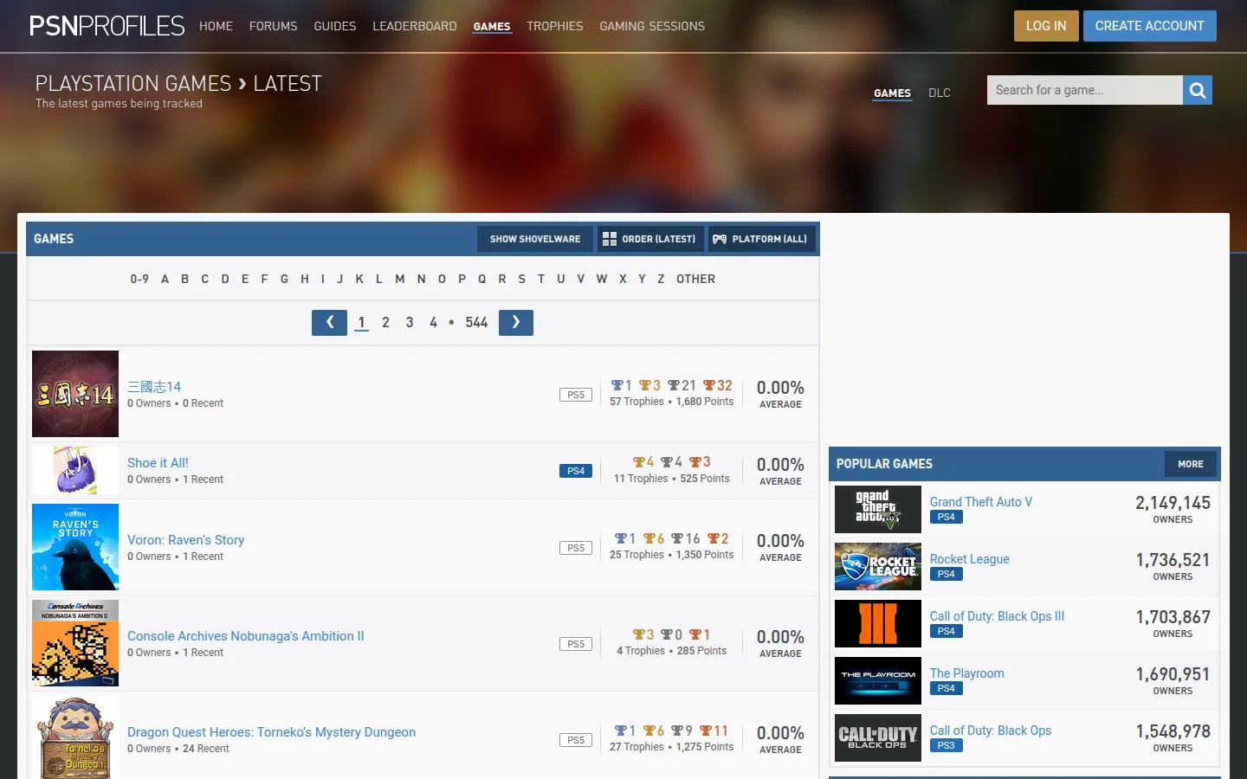Toggle Show Shovelware filter
This screenshot has height=779, width=1247.
pyautogui.click(x=535, y=239)
